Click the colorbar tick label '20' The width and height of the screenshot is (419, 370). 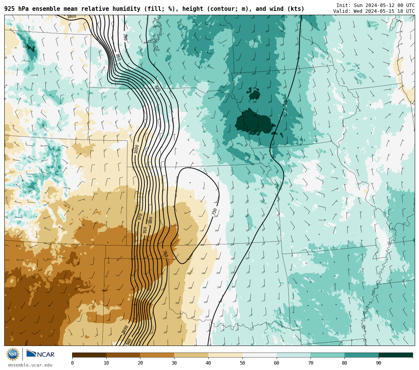pyautogui.click(x=140, y=363)
